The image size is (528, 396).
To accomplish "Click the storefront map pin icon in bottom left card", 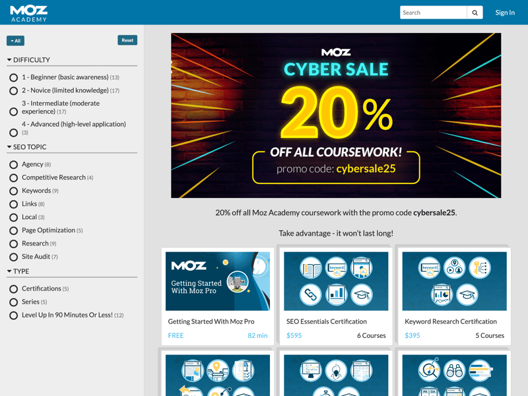I will click(x=218, y=370).
